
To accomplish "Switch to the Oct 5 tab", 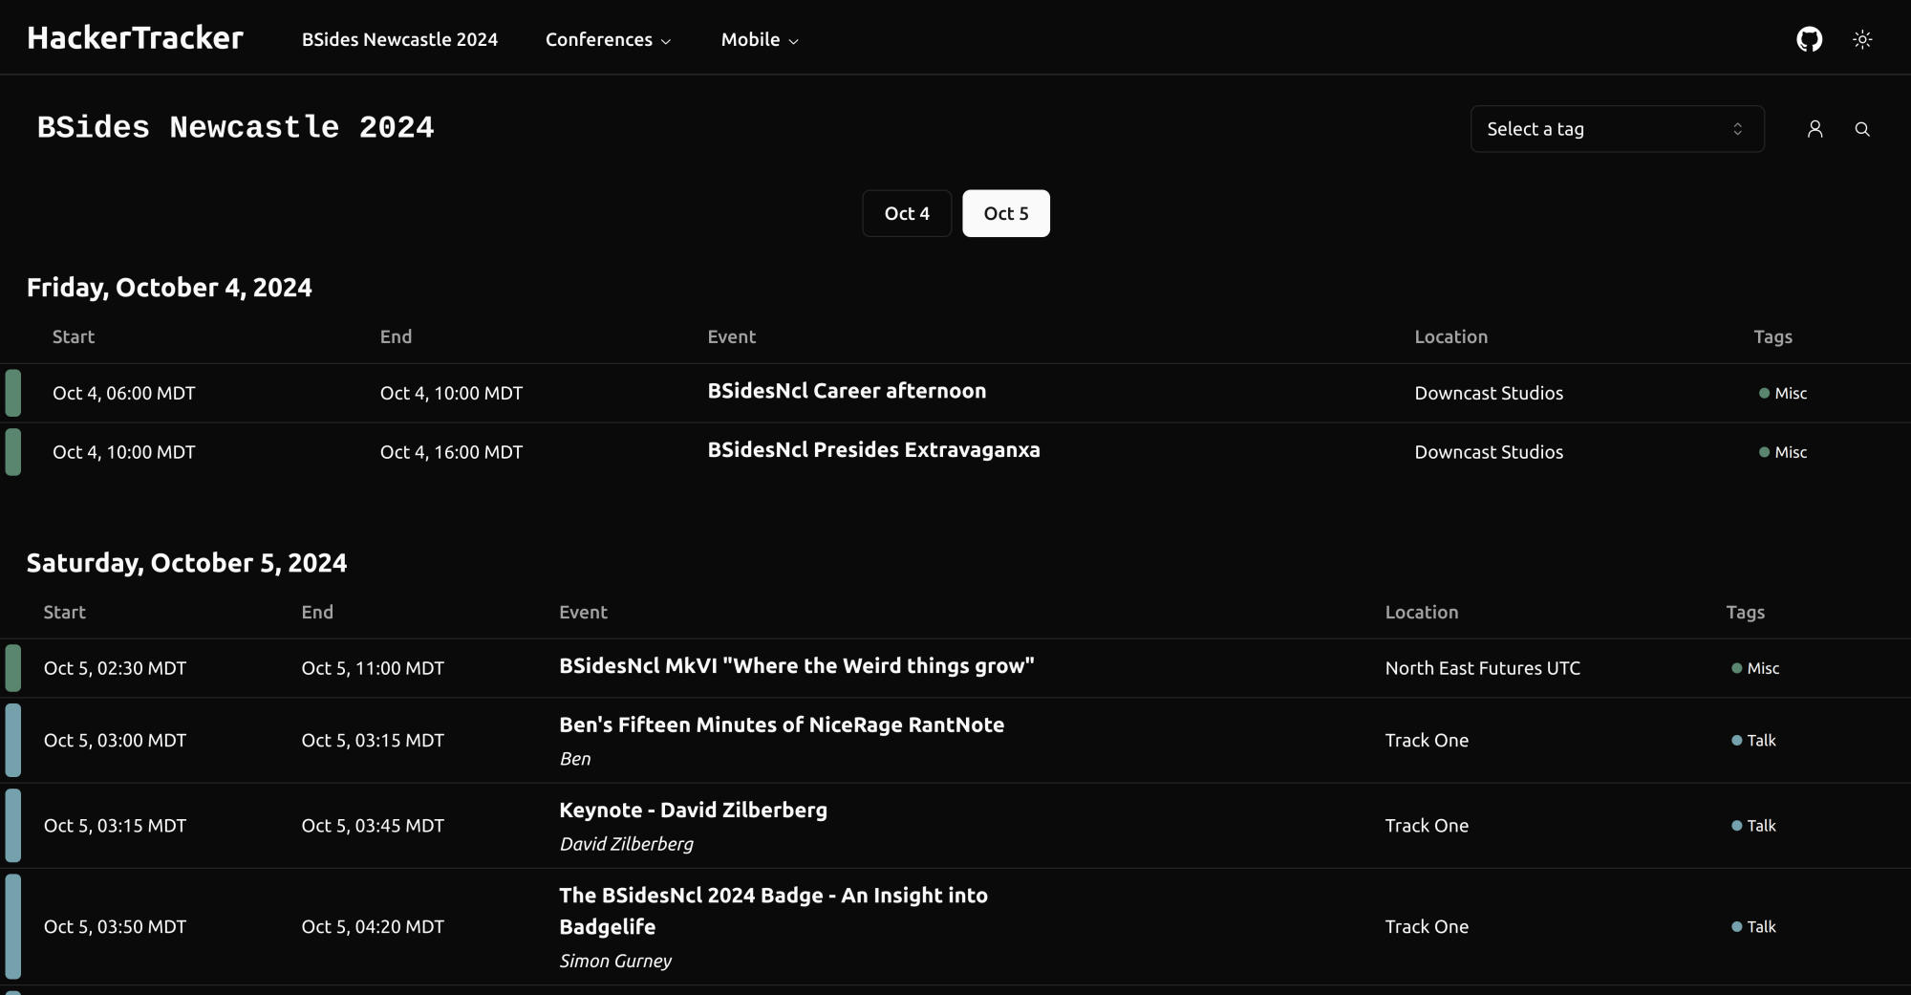I will pos(1006,213).
